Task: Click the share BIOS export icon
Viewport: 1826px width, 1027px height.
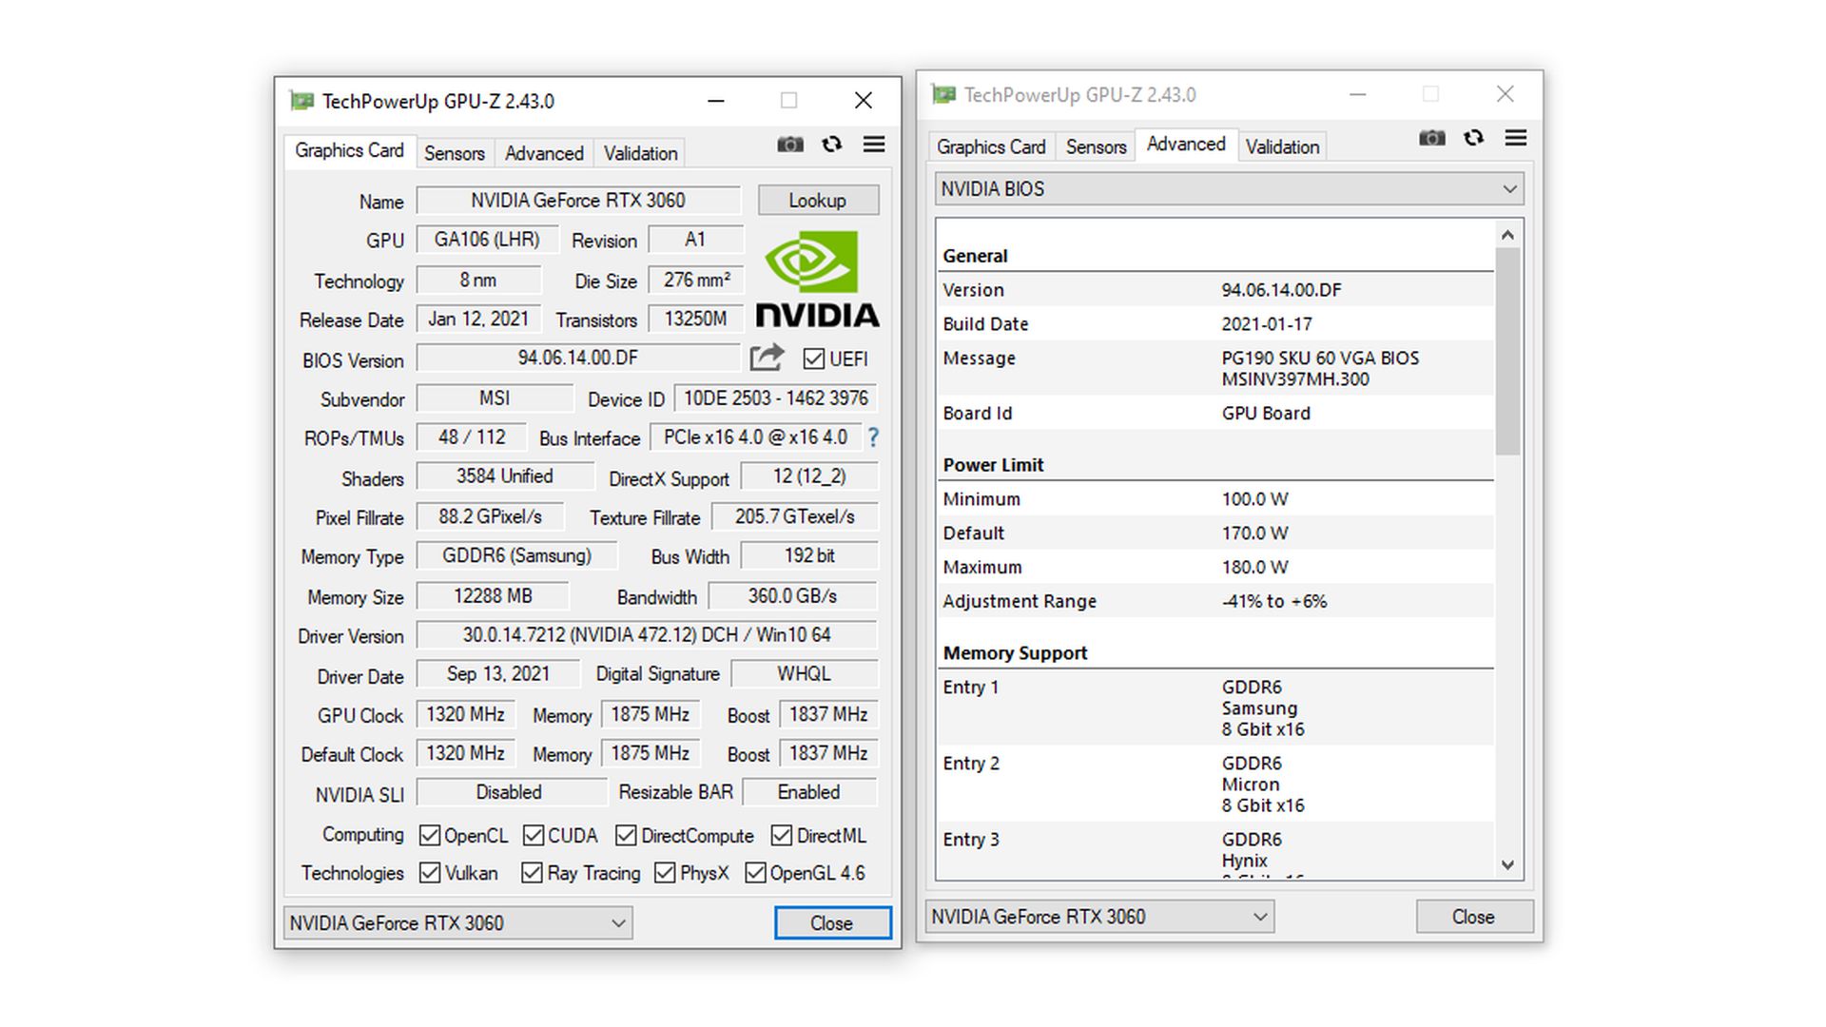Action: click(767, 358)
